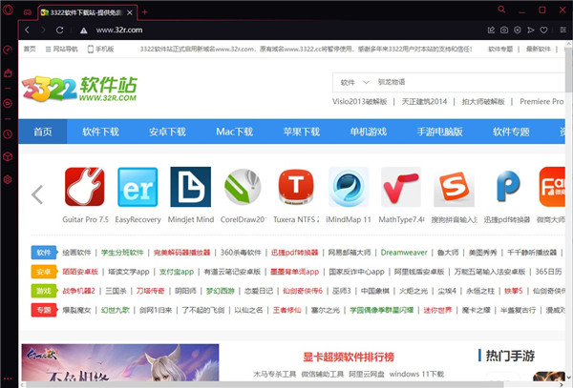
Task: Click the share/edit page icon in address bar
Action: click(491, 30)
